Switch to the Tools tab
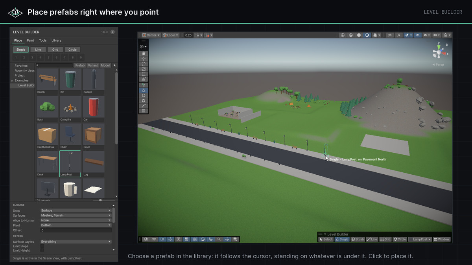 tap(42, 40)
